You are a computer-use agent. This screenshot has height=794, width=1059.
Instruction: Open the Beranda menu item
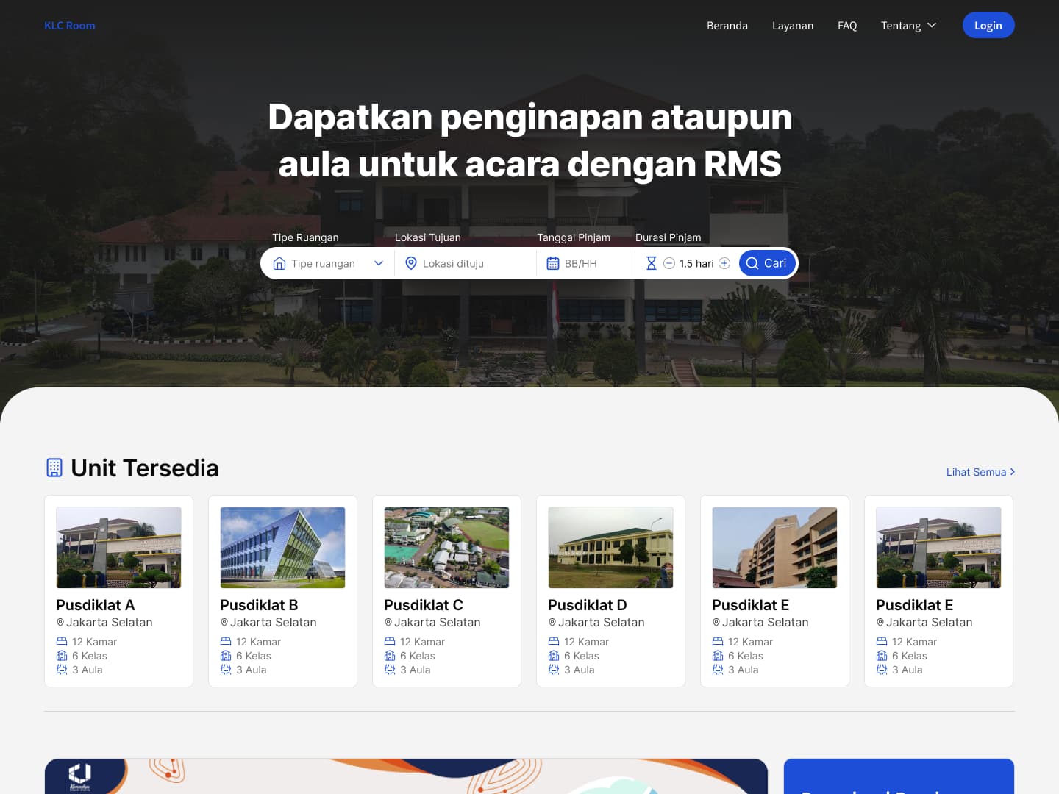coord(727,25)
